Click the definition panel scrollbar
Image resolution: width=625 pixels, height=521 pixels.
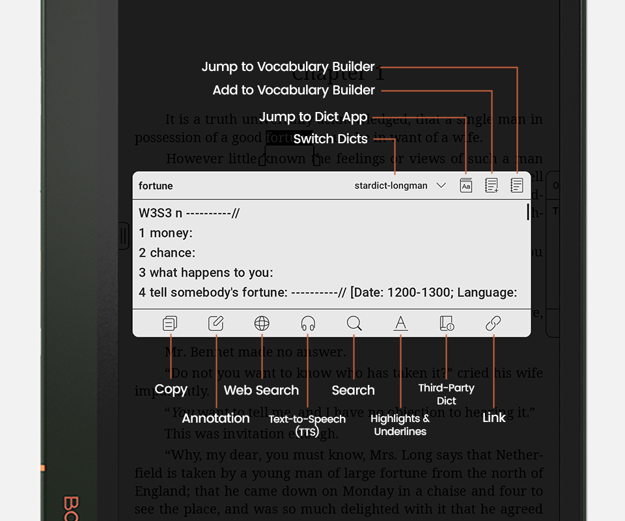point(527,212)
